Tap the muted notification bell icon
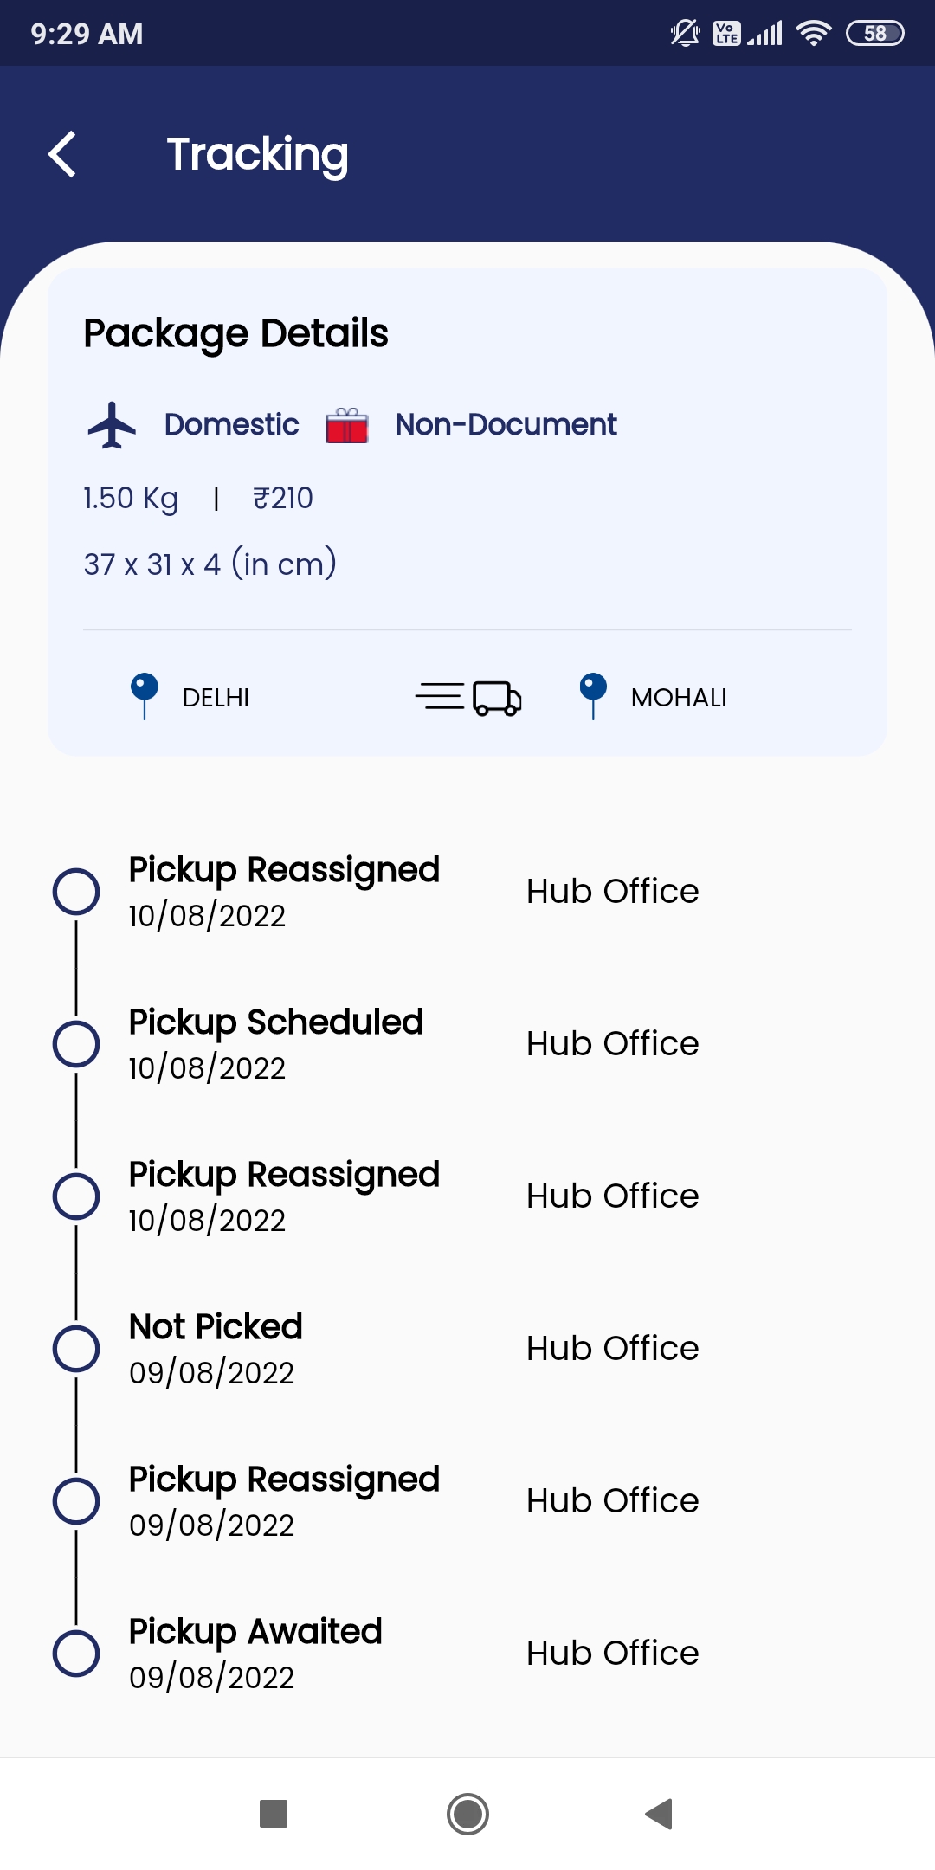 point(685,34)
